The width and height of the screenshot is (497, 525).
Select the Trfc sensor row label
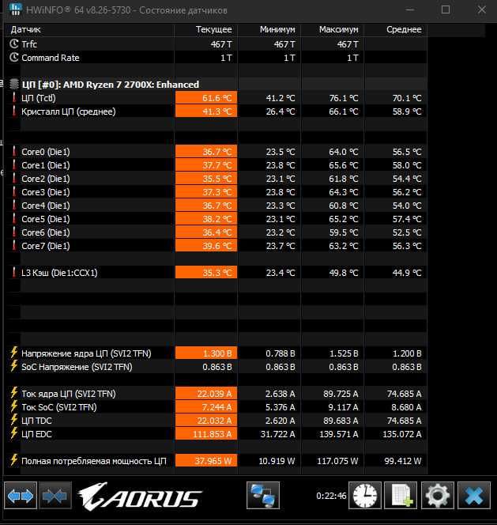(29, 44)
